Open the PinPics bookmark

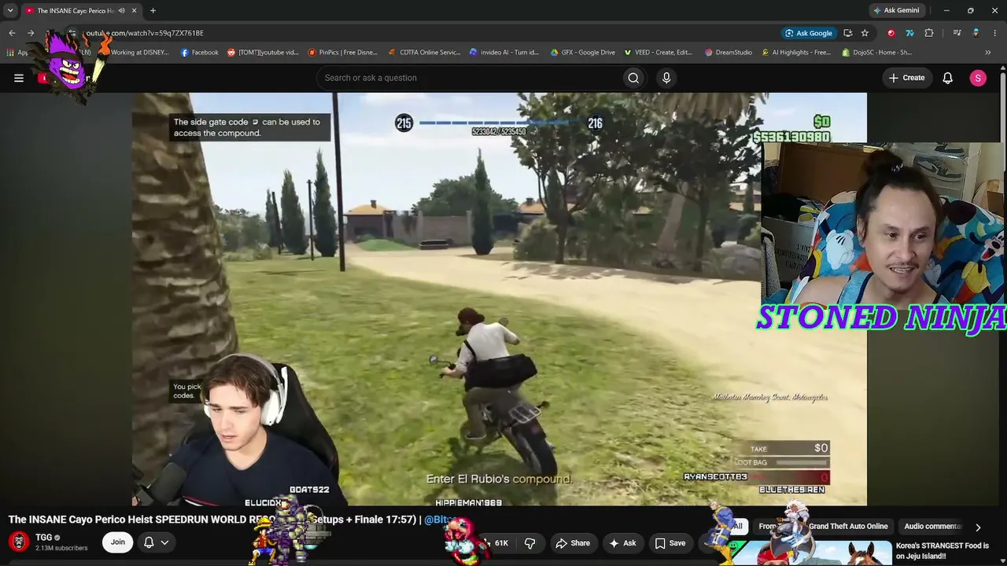(x=343, y=53)
